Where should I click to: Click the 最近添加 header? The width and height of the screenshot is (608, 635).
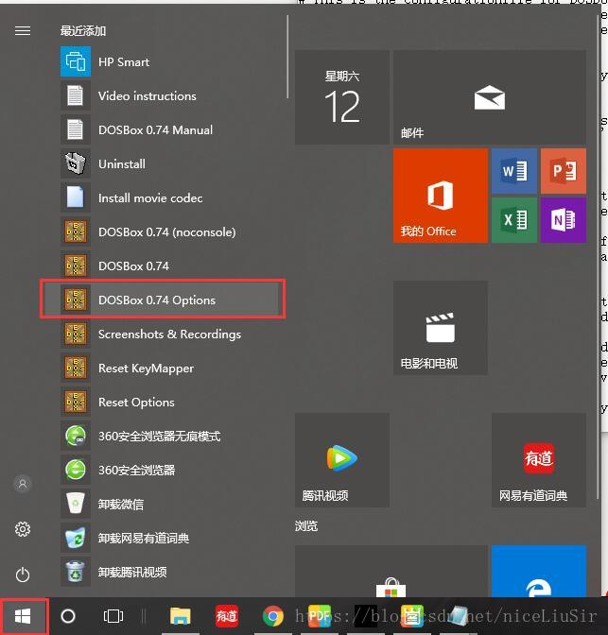pos(83,31)
